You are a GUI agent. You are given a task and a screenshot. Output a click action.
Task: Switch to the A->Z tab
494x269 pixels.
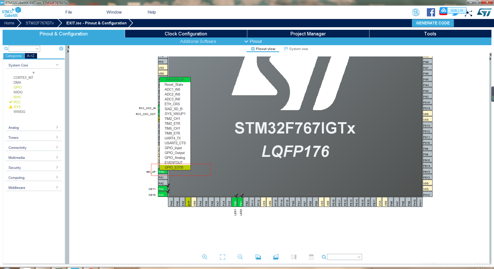(x=31, y=56)
